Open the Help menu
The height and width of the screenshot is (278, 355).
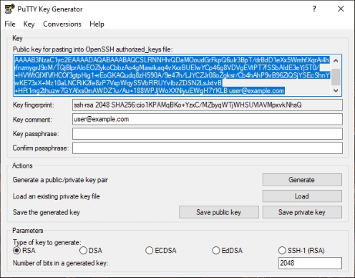(97, 24)
